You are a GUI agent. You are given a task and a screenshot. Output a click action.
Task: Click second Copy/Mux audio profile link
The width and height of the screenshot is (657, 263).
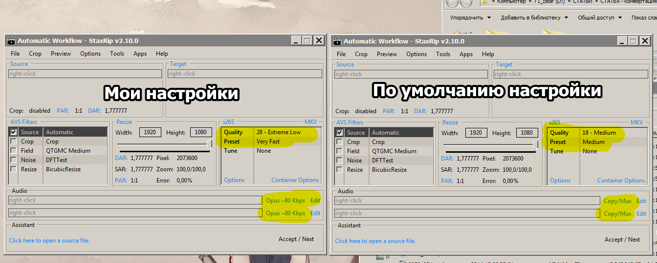click(617, 214)
